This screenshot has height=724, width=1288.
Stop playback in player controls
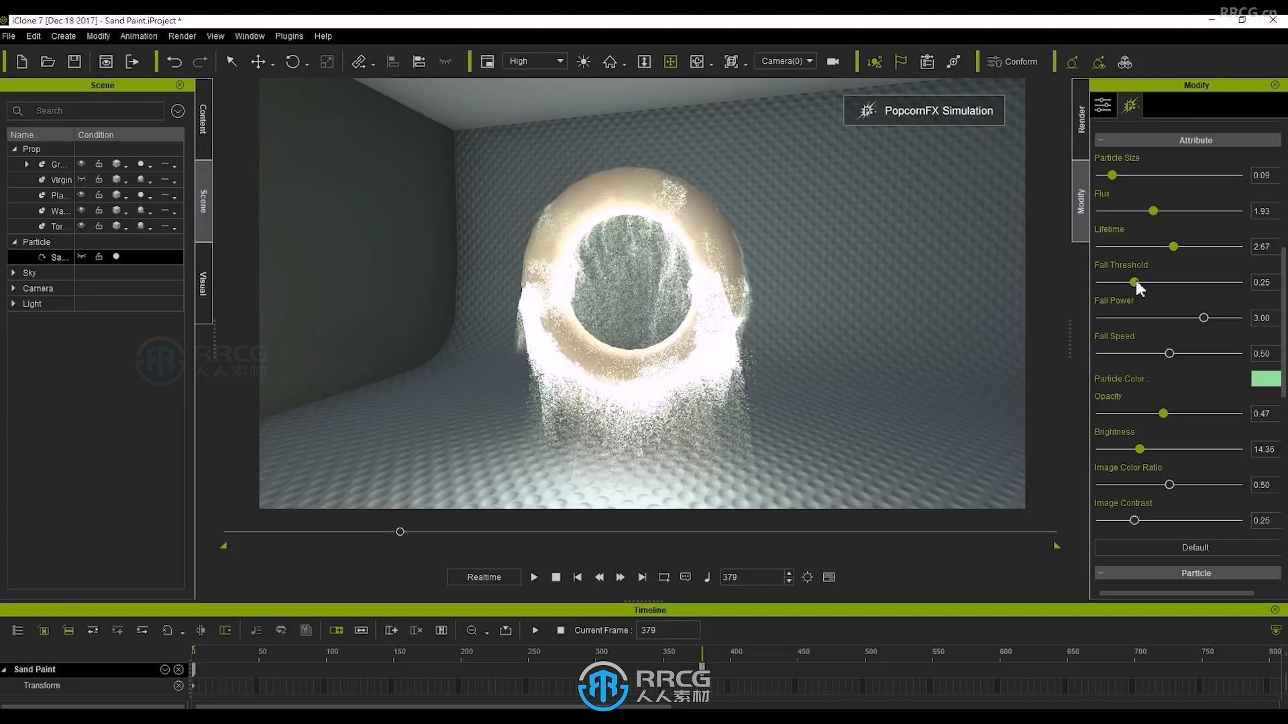tap(556, 577)
